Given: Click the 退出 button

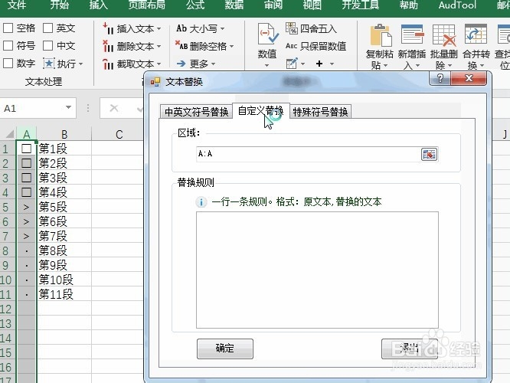Looking at the screenshot, I should pyautogui.click(x=410, y=349).
